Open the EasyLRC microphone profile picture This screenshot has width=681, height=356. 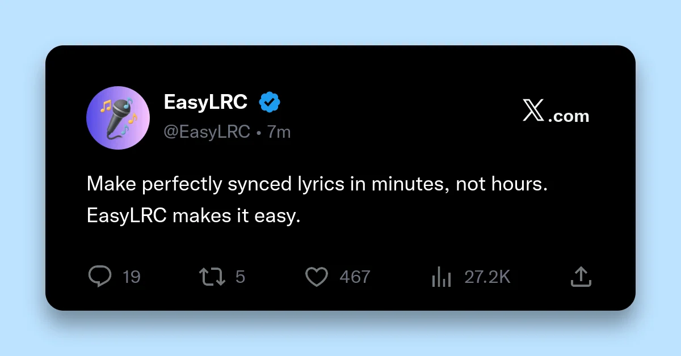tap(118, 118)
